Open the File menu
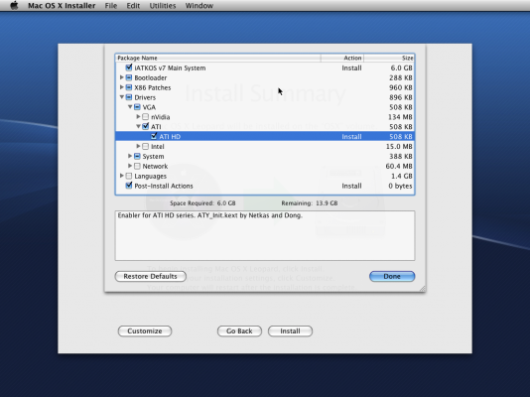530x397 pixels. pyautogui.click(x=111, y=6)
